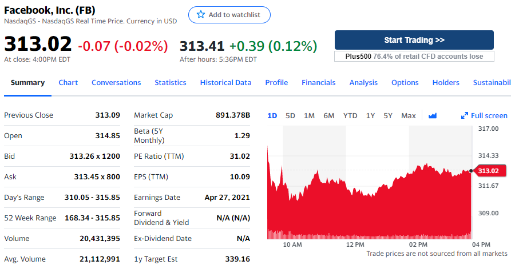Viewport: 511px width, 265px height.
Task: Click the Forward Dividend & Yield label
Action: [x=161, y=218]
